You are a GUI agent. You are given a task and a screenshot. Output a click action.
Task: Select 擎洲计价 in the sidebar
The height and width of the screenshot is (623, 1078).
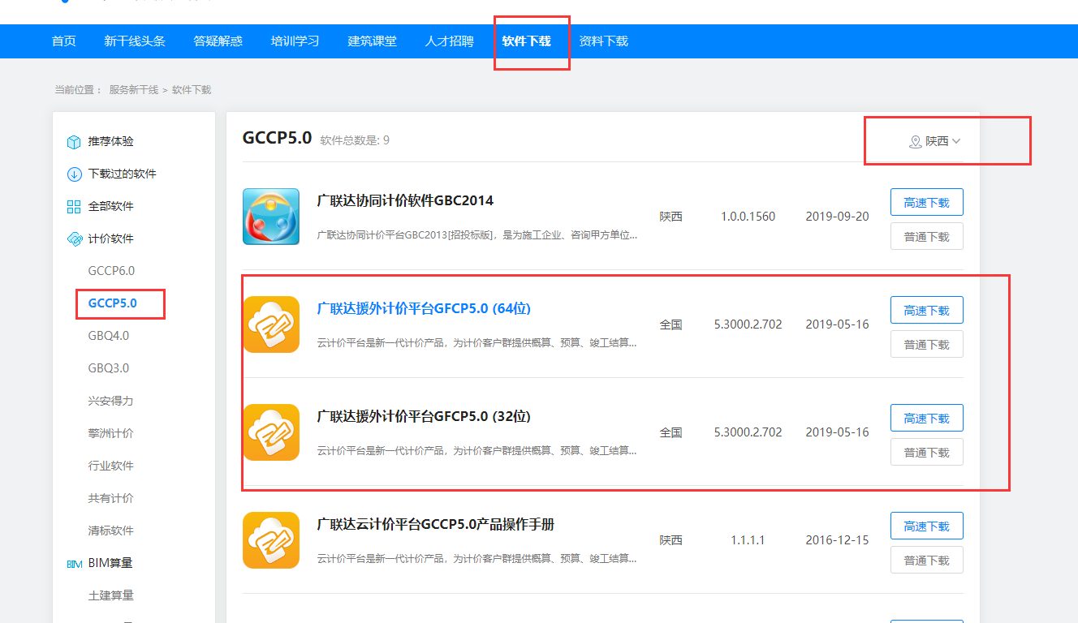tap(111, 433)
